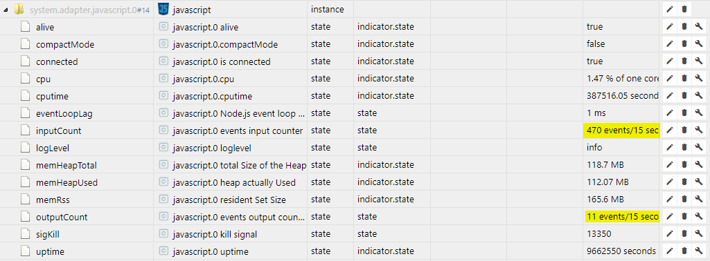Edit the logLevel state with pencil

tap(670, 148)
